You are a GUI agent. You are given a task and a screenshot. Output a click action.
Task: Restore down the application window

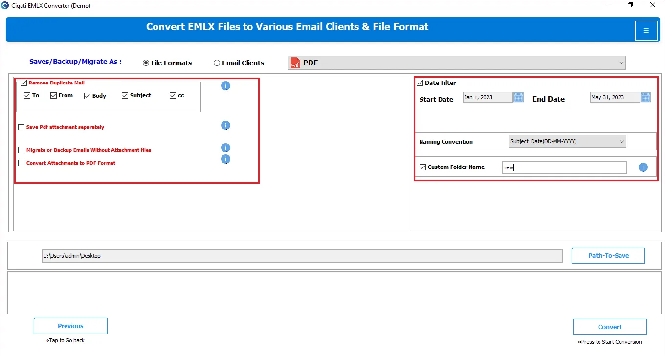coord(630,5)
